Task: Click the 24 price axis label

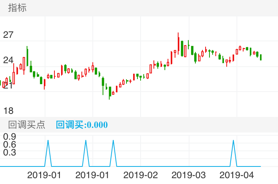Action: click(x=8, y=60)
